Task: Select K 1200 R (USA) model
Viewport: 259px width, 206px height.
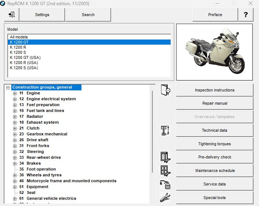Action: click(x=23, y=63)
